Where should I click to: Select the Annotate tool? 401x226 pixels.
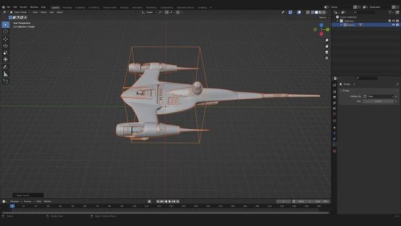click(x=6, y=67)
